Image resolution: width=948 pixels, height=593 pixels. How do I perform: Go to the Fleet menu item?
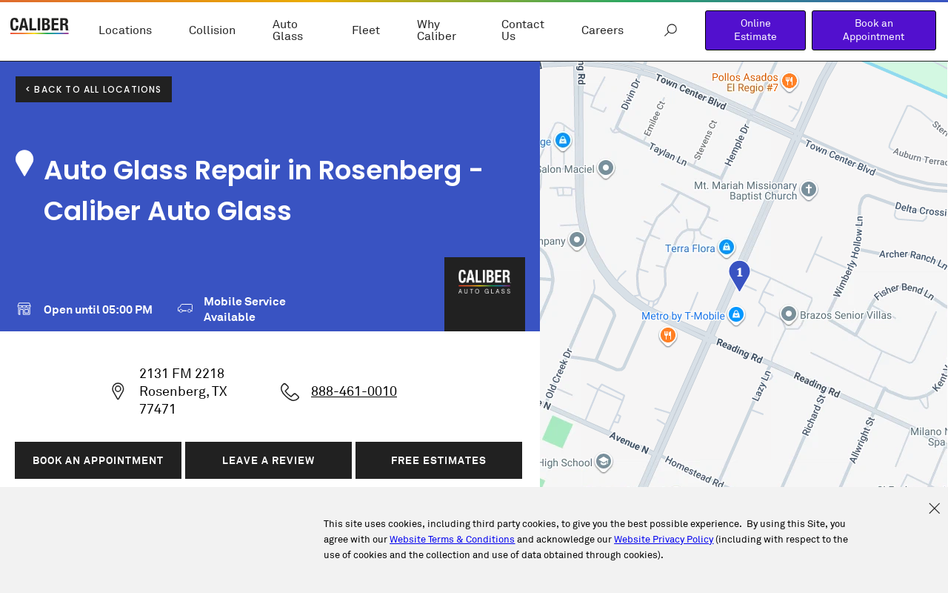(x=366, y=30)
